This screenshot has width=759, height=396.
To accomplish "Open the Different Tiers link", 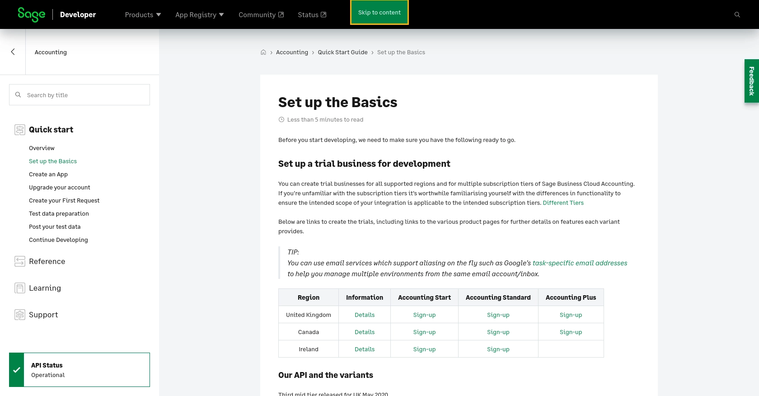I will pos(563,203).
